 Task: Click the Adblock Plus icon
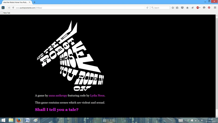click(x=197, y=8)
